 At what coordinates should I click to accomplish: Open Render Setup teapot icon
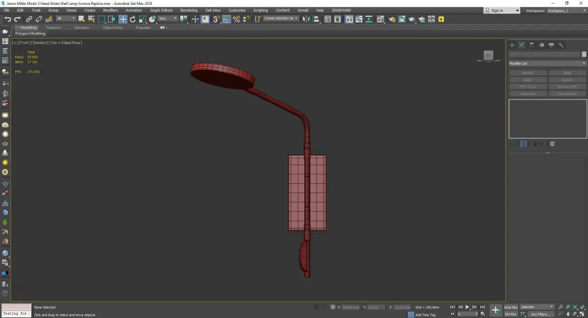click(392, 19)
